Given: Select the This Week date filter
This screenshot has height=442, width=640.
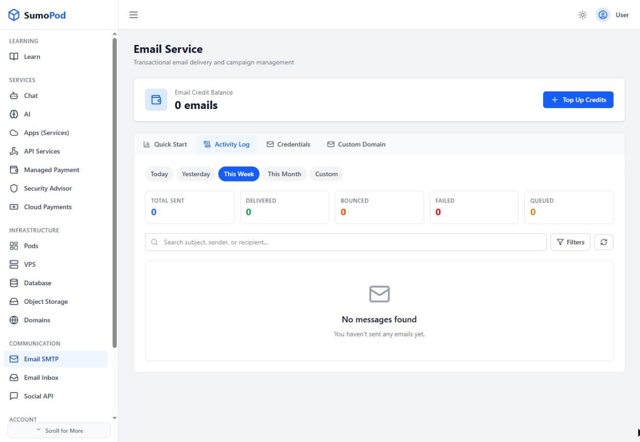Looking at the screenshot, I should [x=239, y=174].
